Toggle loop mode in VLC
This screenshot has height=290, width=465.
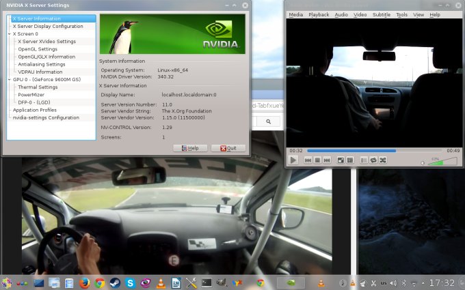[373, 160]
